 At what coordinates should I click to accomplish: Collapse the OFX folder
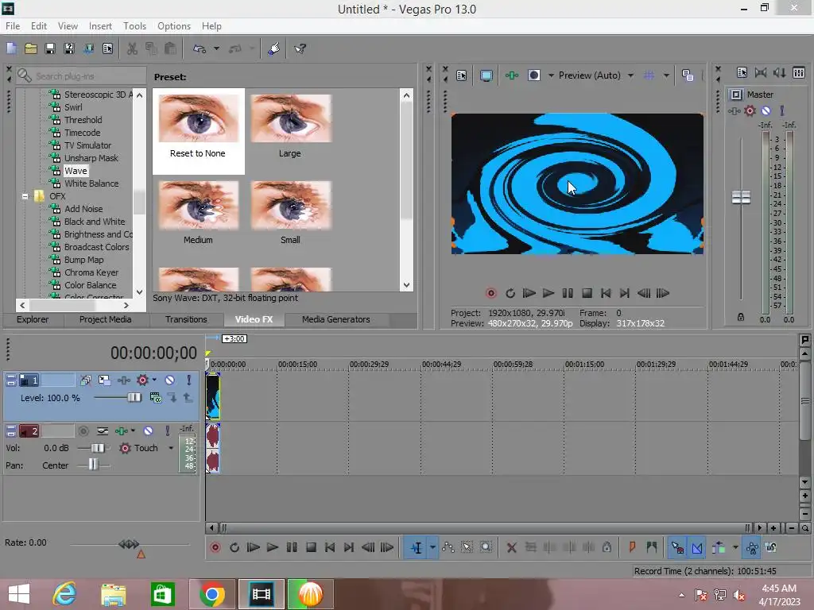(25, 196)
